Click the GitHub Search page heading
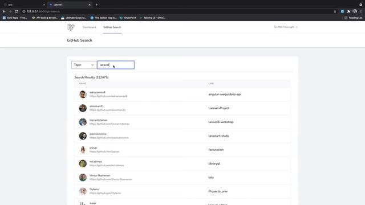Image resolution: width=365 pixels, height=205 pixels. coord(79,40)
